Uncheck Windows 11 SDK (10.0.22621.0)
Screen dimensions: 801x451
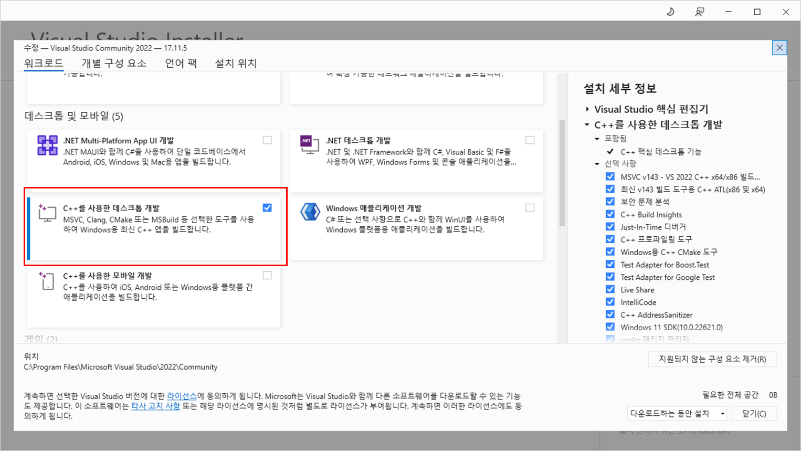[x=610, y=327]
